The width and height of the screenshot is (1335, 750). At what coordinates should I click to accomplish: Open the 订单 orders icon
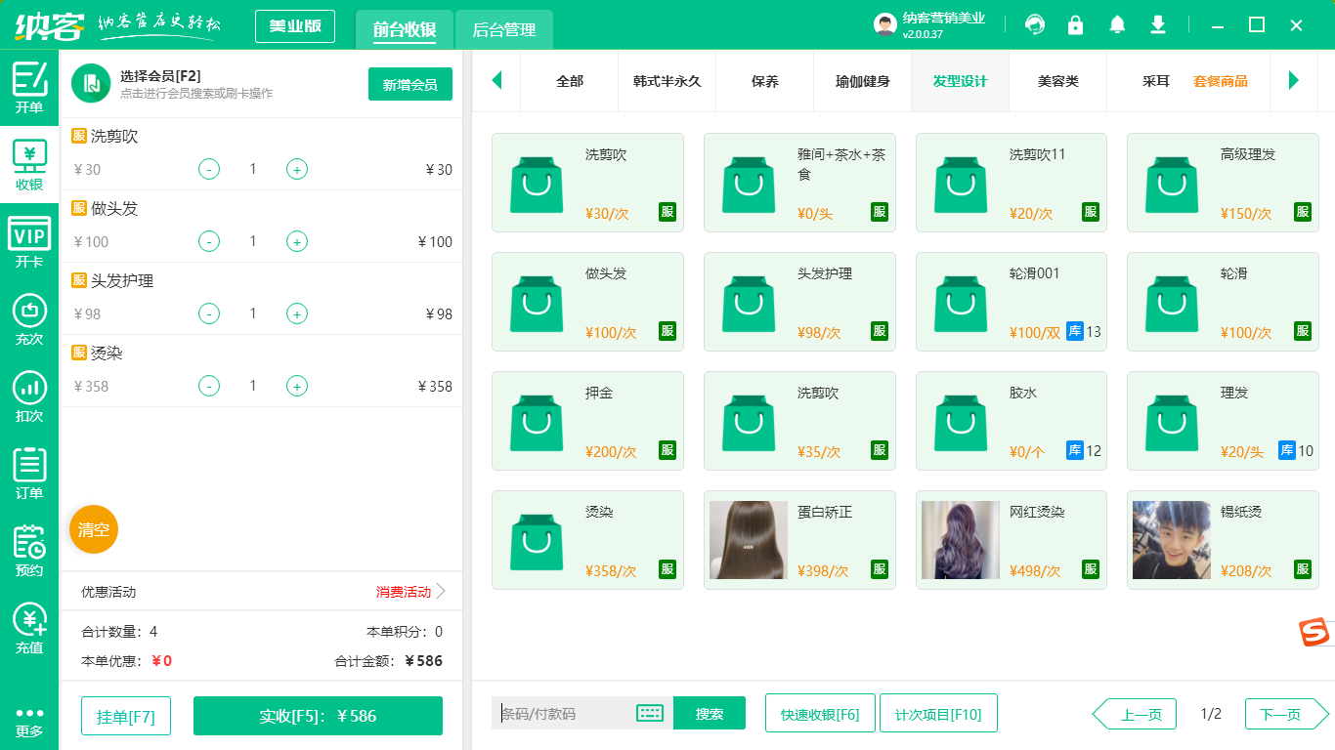28,472
